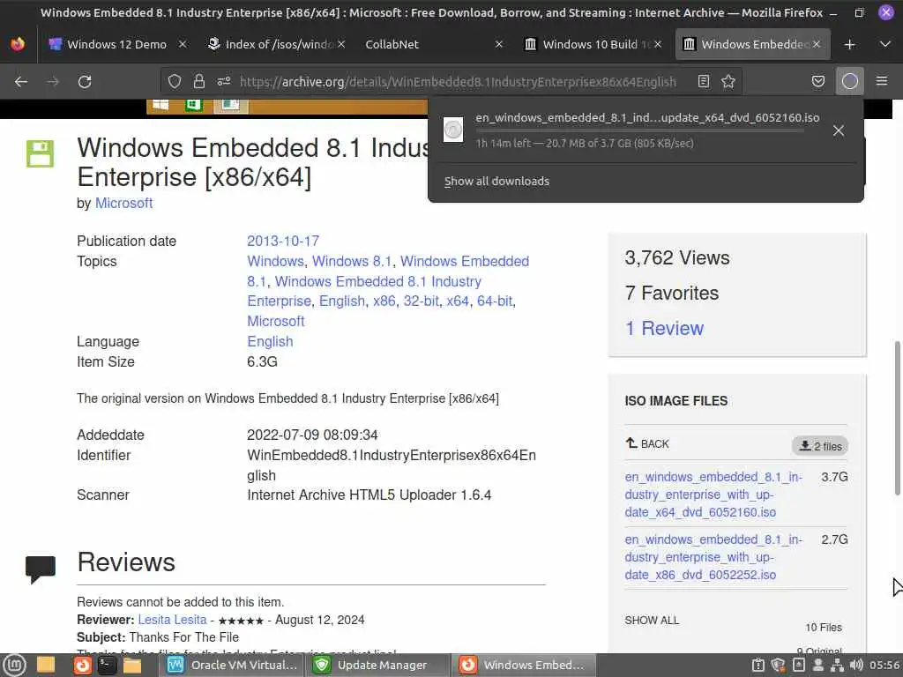Screen dimensions: 903x677
Task: Open the tracking protection shield icon
Action: click(x=175, y=82)
